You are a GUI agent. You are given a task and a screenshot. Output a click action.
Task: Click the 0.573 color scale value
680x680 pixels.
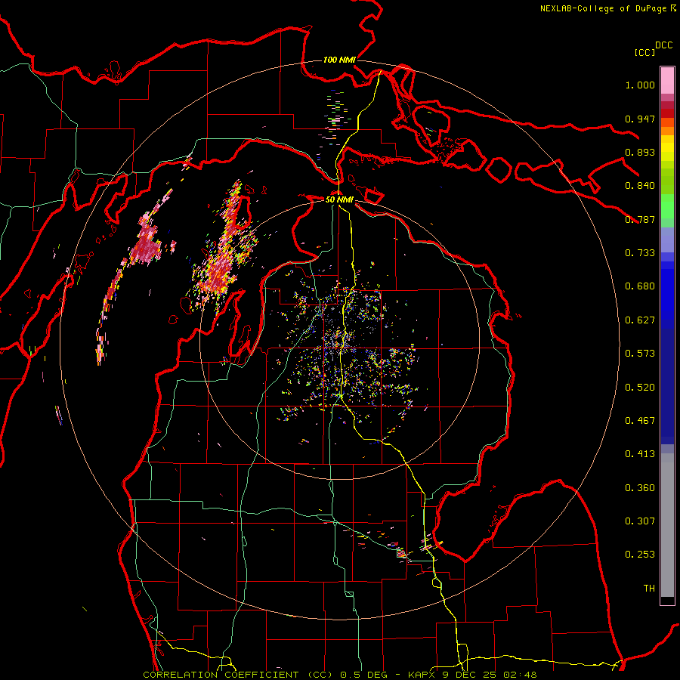640,354
